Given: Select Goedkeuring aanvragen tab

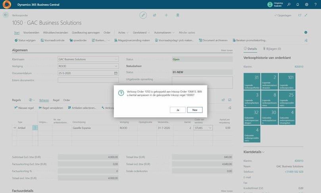Looking at the screenshot, I should click(86, 33).
